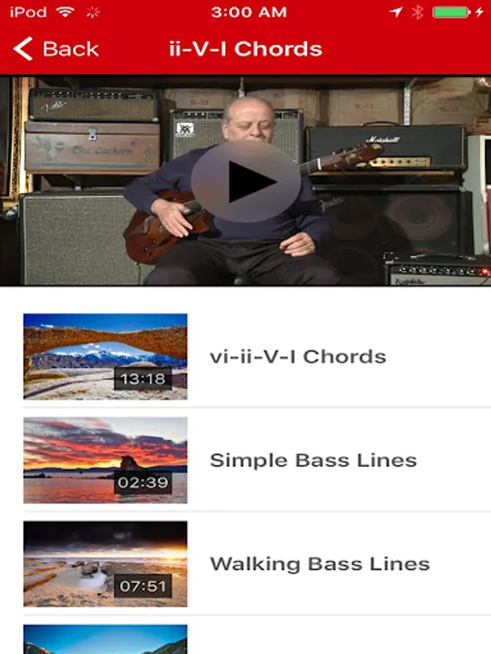The height and width of the screenshot is (654, 491).
Task: Tap the Wi-Fi status icon
Action: [x=65, y=12]
